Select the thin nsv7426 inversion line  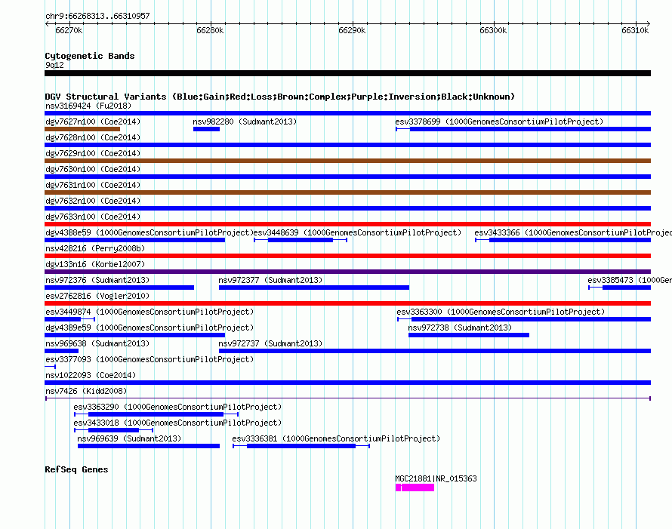[x=347, y=398]
